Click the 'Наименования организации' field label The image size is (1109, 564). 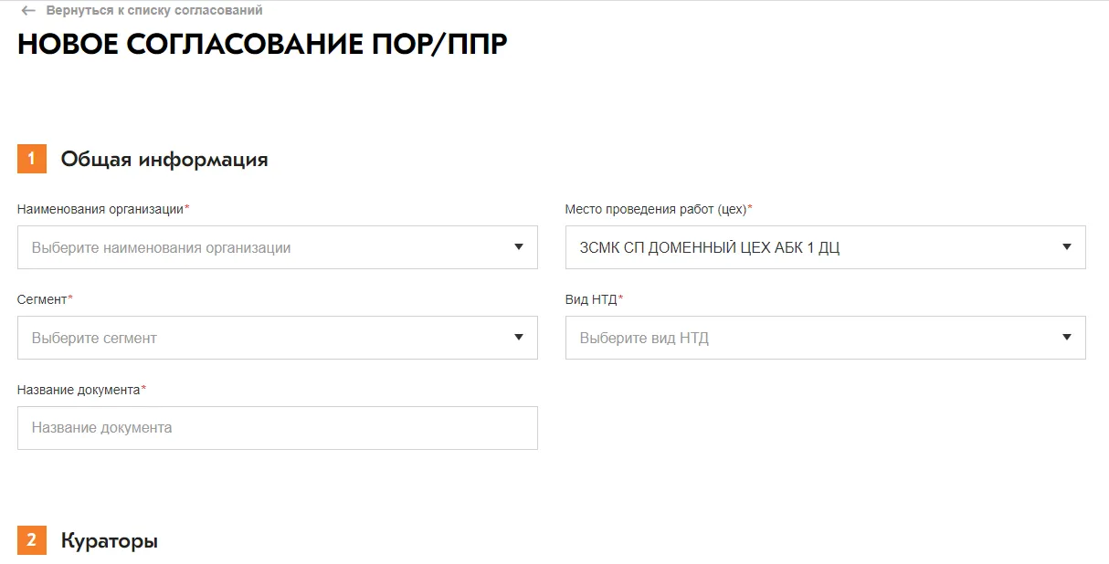102,209
